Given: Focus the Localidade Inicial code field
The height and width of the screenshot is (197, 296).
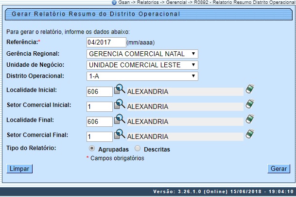Looking at the screenshot, I should tap(99, 91).
